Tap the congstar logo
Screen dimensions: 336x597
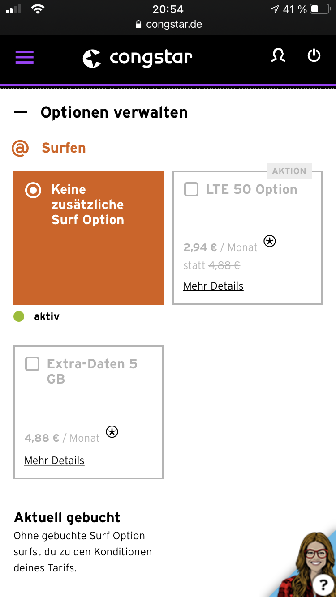click(x=138, y=58)
